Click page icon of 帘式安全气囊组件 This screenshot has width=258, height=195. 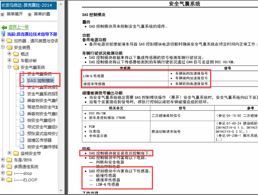point(22,127)
